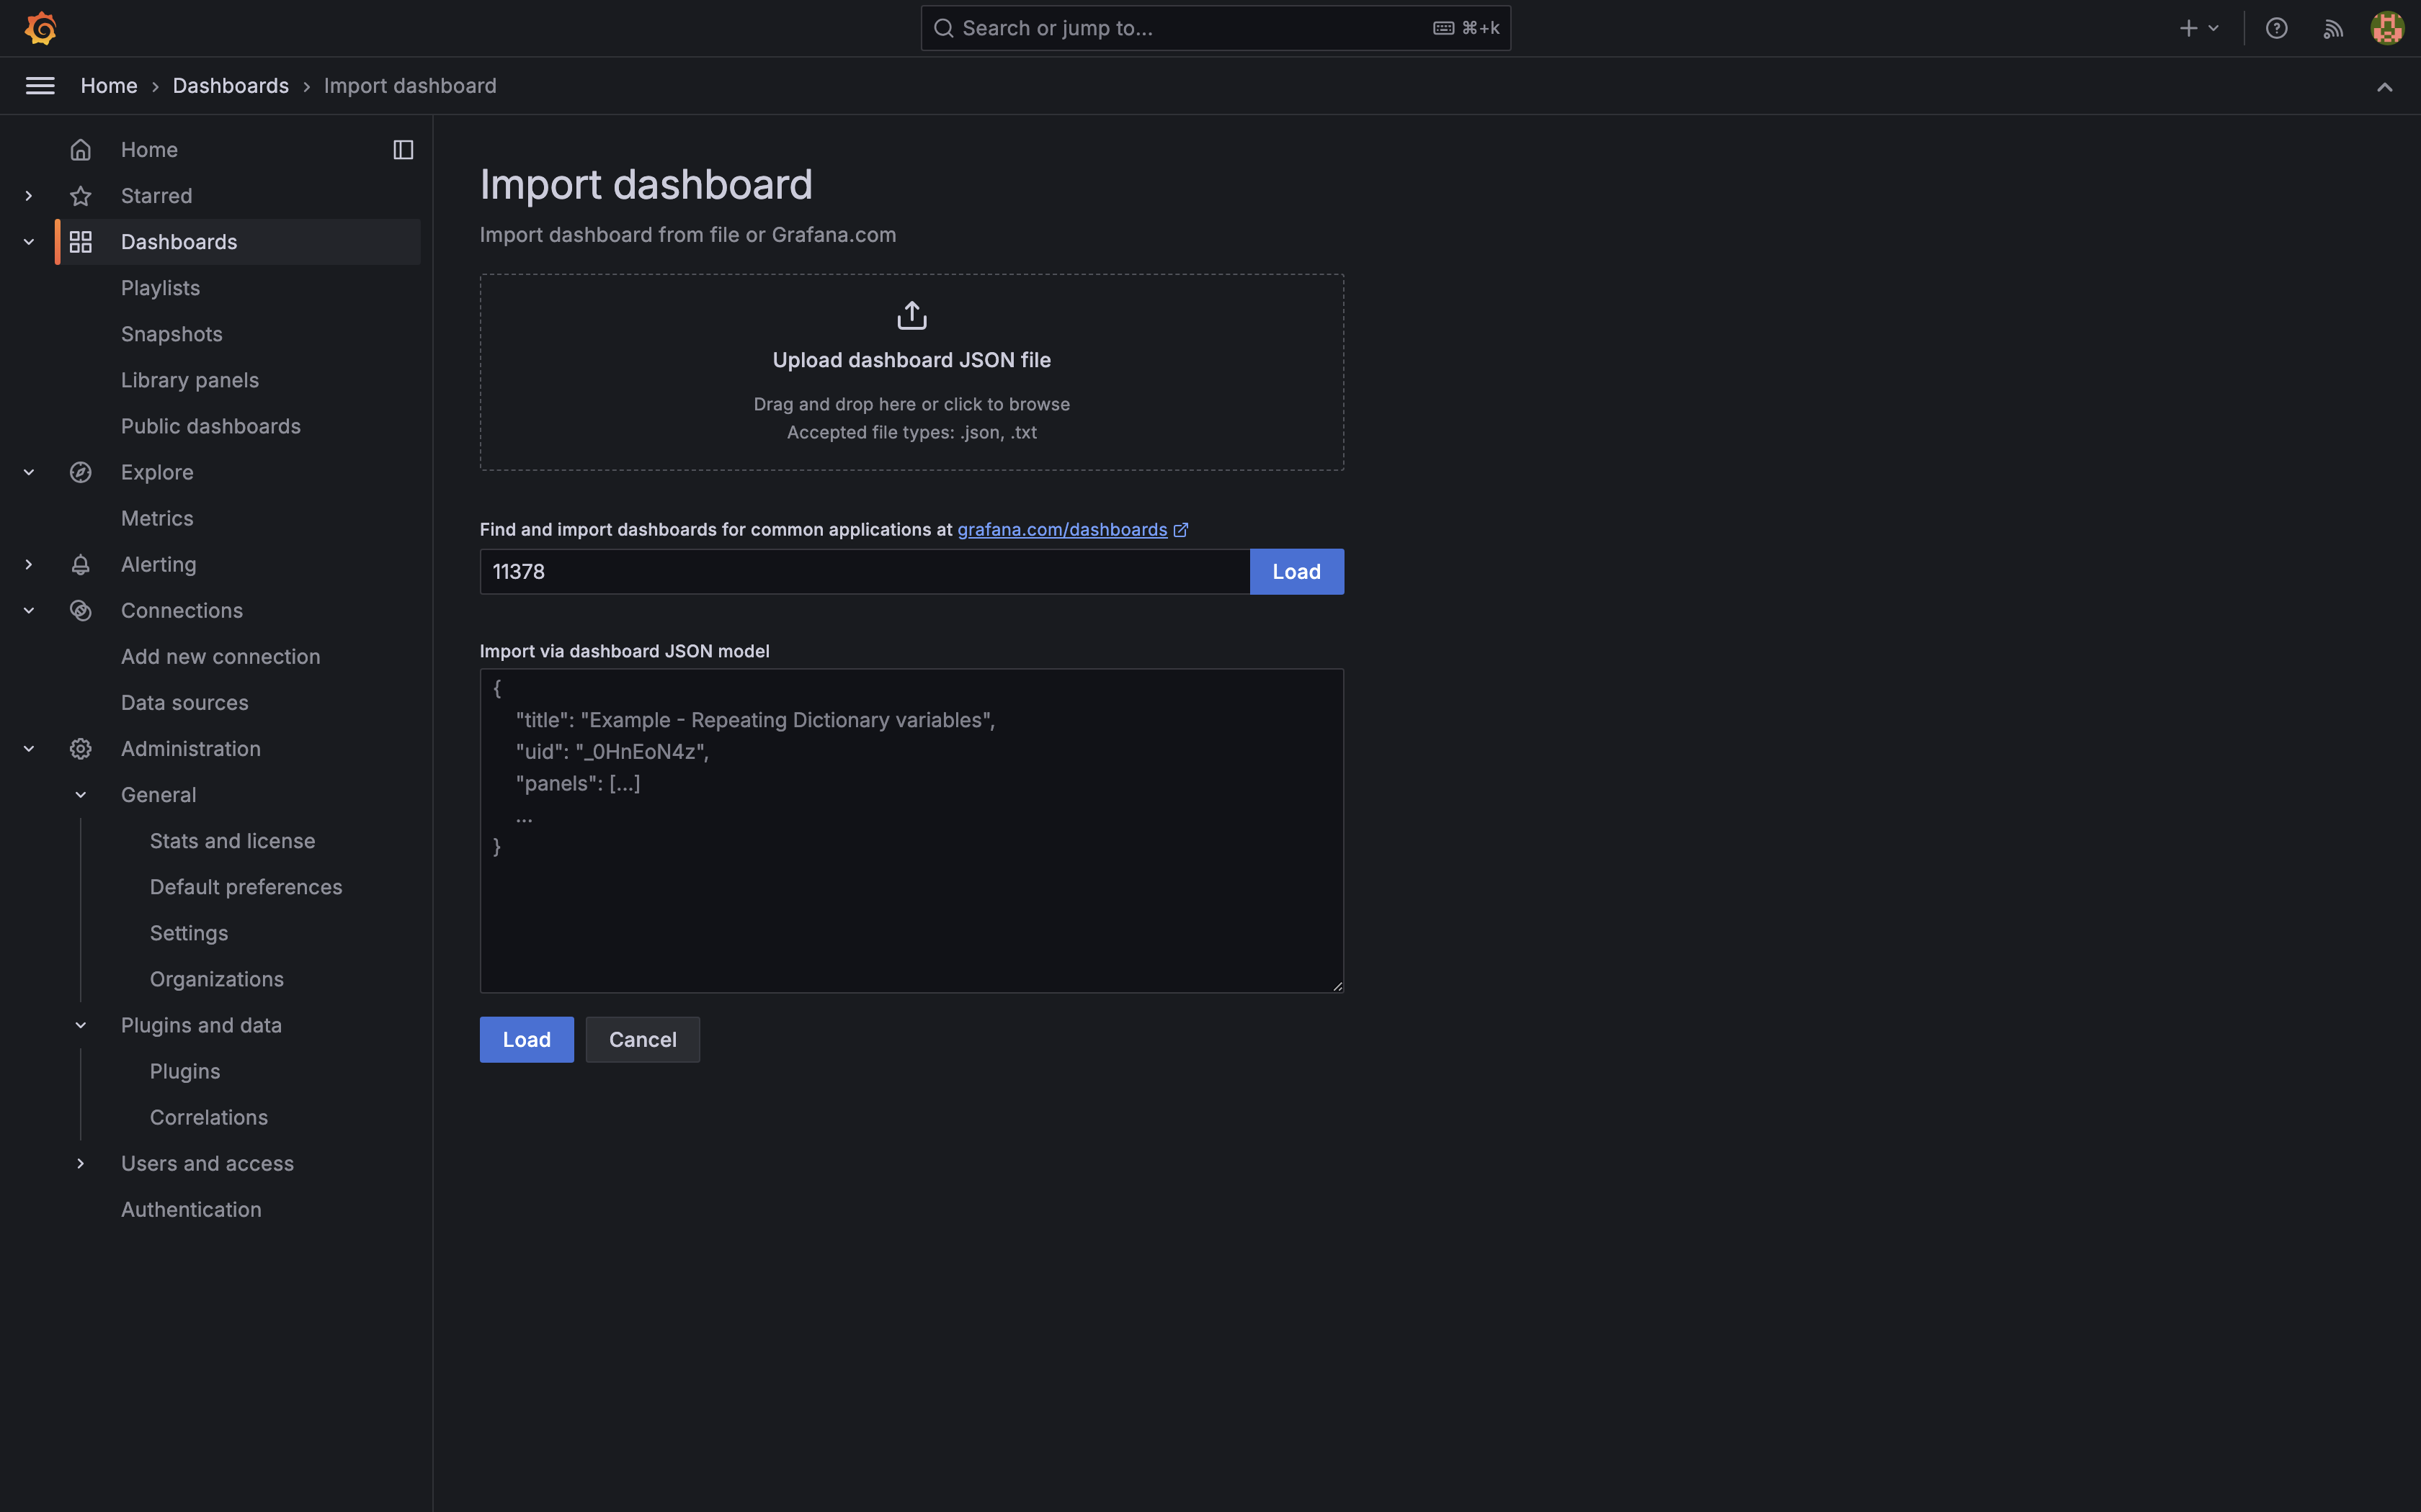Click the Administration gear icon
The width and height of the screenshot is (2421, 1512).
81,749
